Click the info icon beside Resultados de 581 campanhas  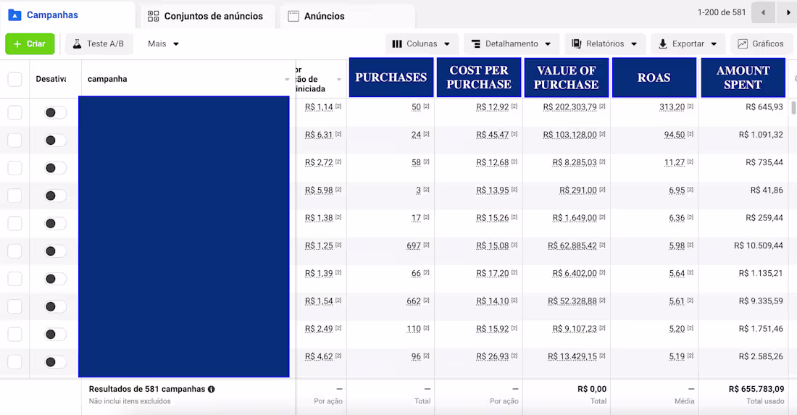[212, 389]
